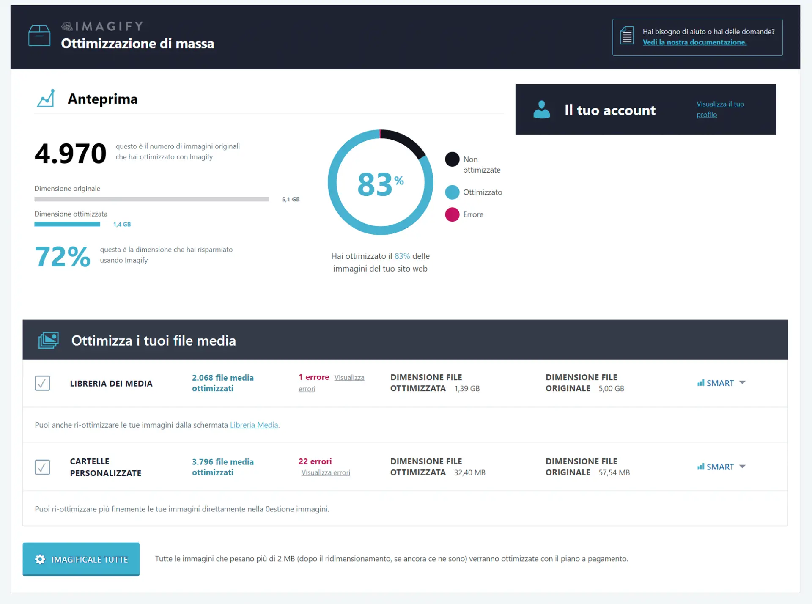
Task: Open Vedi la nostra documentazione link
Action: click(694, 42)
